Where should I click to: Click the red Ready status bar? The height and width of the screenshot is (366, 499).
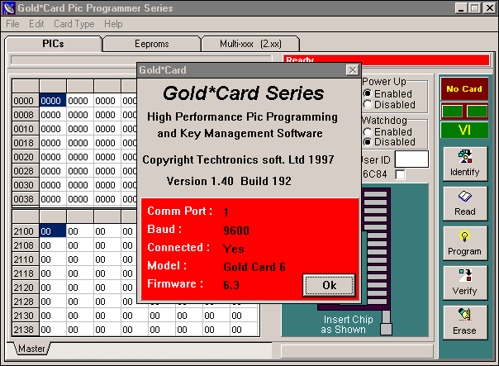pyautogui.click(x=387, y=59)
